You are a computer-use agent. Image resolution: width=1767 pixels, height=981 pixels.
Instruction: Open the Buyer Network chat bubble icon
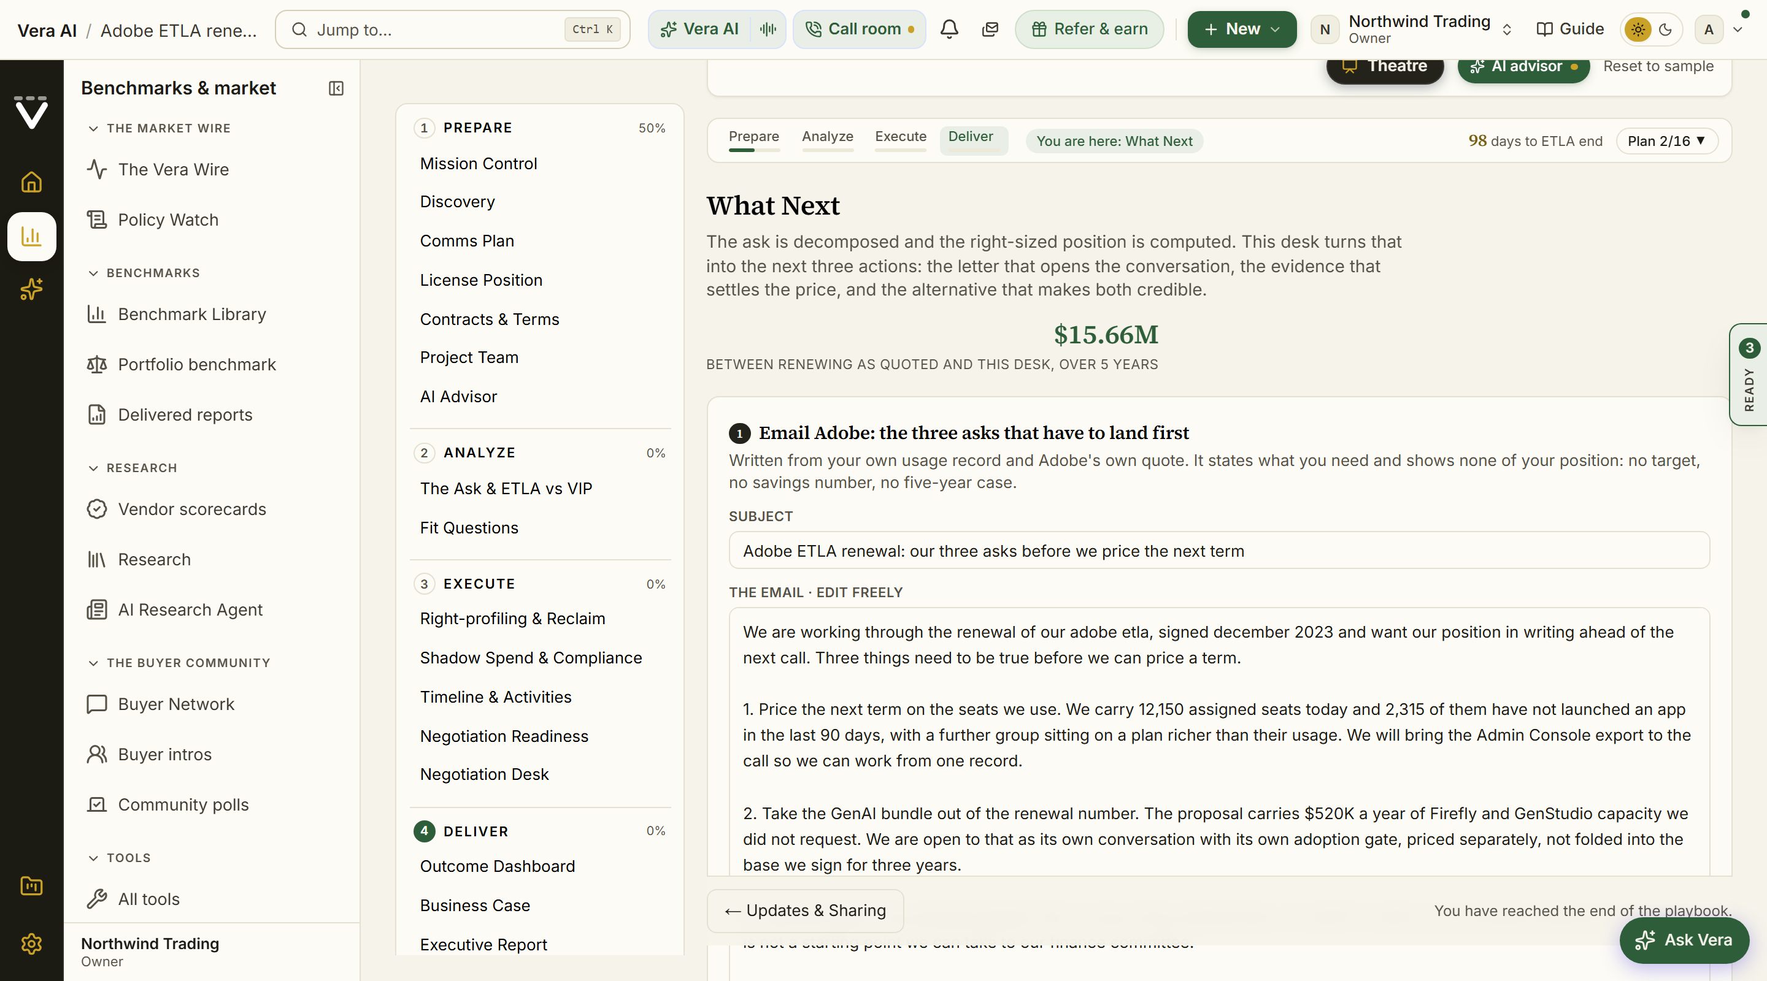[97, 704]
